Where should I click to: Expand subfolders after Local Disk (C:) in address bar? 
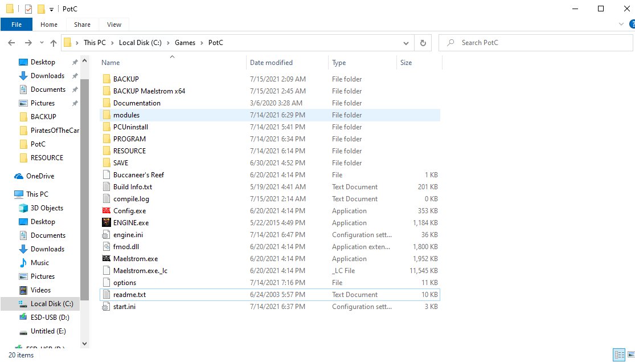click(168, 43)
